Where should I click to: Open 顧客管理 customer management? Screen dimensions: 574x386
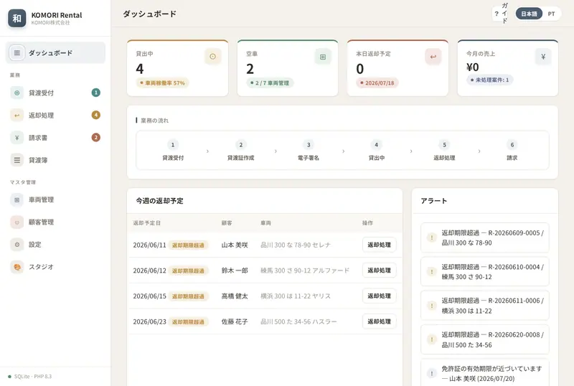click(x=55, y=222)
